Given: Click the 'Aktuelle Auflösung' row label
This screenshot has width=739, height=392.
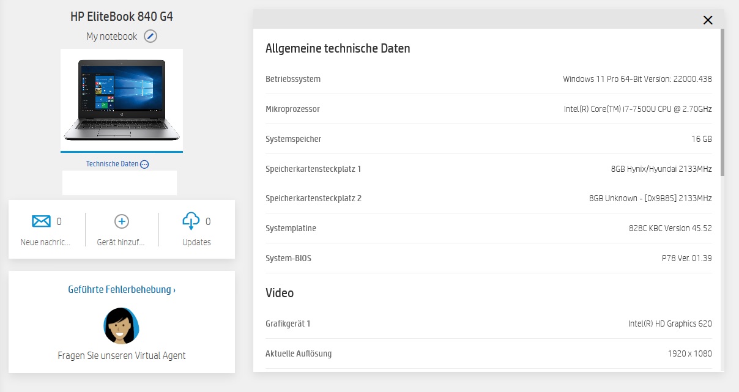Looking at the screenshot, I should click(x=299, y=353).
